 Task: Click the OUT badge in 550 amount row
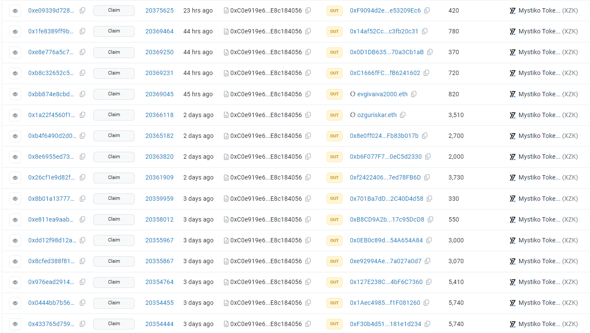334,219
